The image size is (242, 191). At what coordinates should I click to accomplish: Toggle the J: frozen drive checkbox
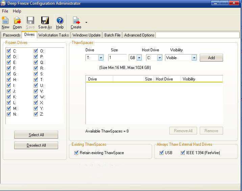[x=9, y=91]
